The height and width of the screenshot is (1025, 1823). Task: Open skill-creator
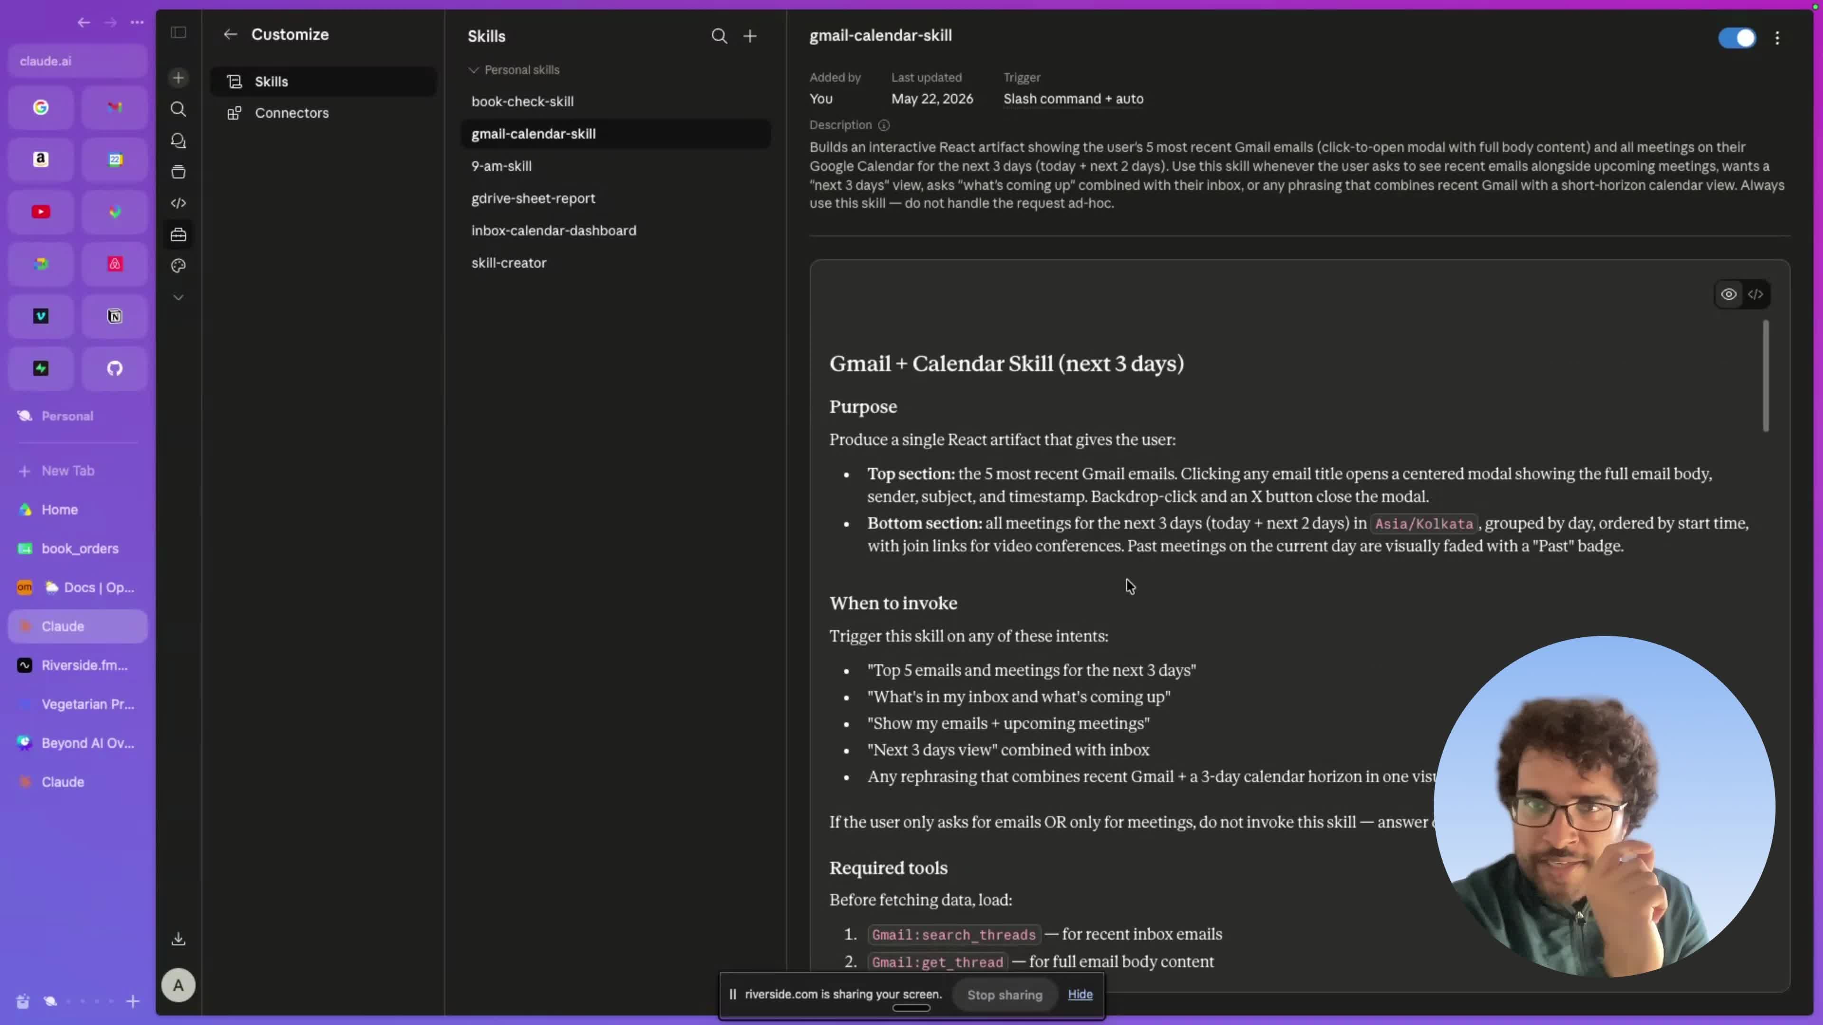pos(616,262)
